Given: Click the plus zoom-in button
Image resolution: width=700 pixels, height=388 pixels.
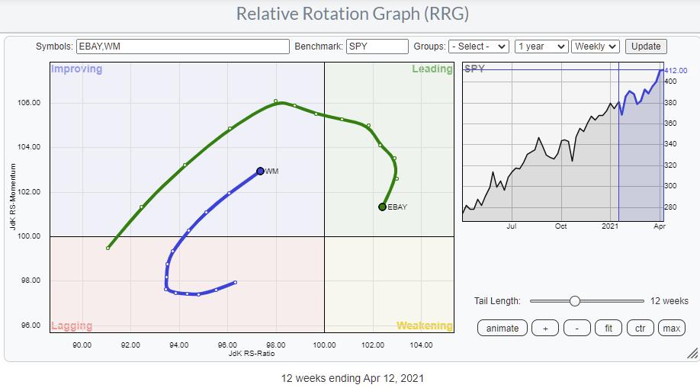Looking at the screenshot, I should (544, 328).
